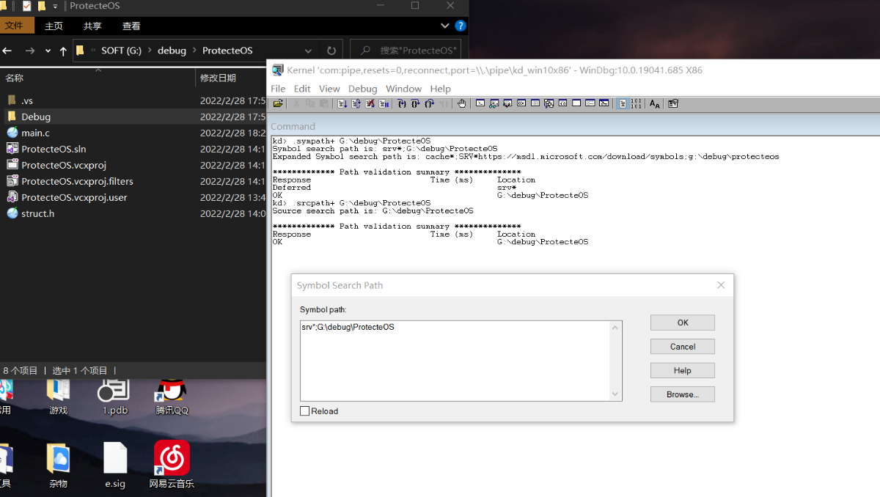Switch to the 主页 ribbon tab
880x497 pixels.
point(54,26)
